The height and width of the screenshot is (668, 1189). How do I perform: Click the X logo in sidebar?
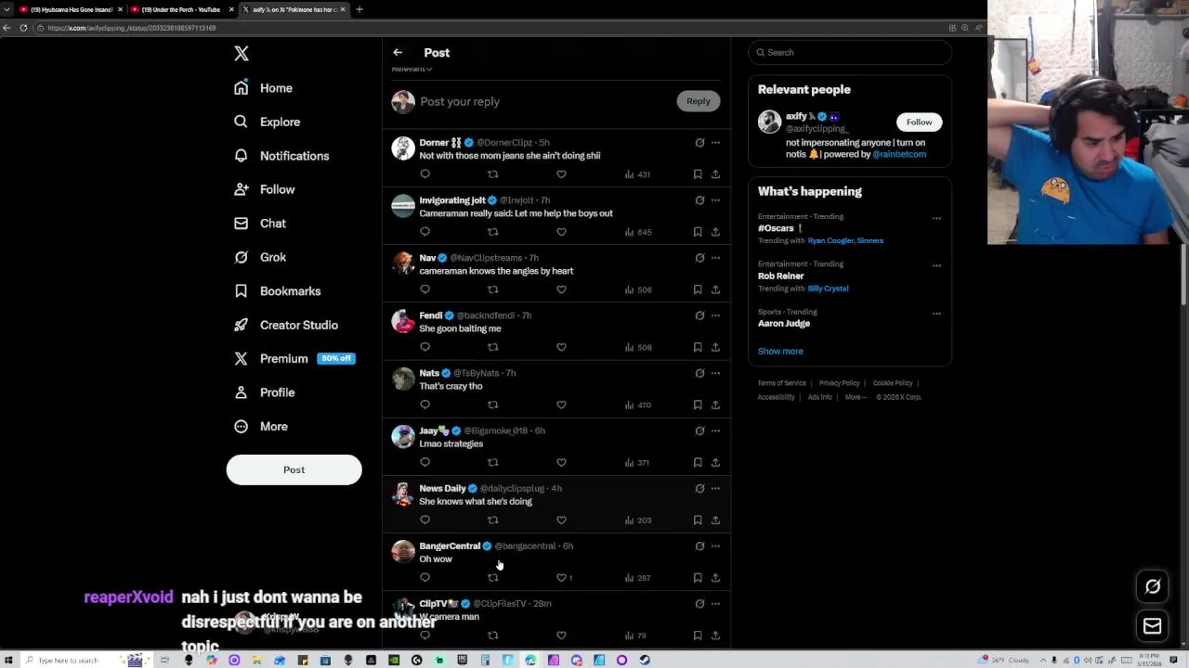tap(242, 54)
